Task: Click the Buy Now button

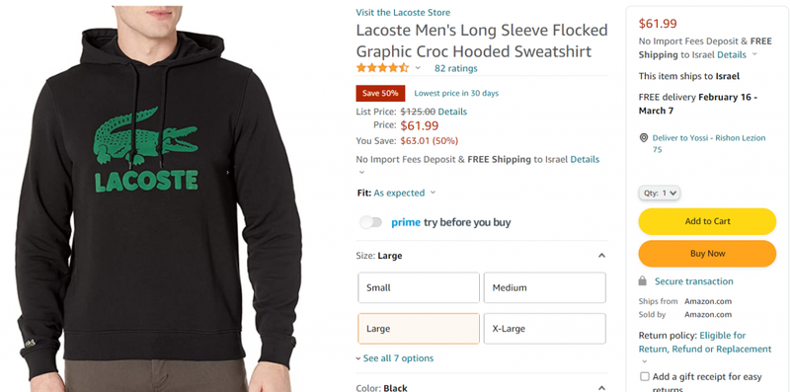Action: coord(707,254)
